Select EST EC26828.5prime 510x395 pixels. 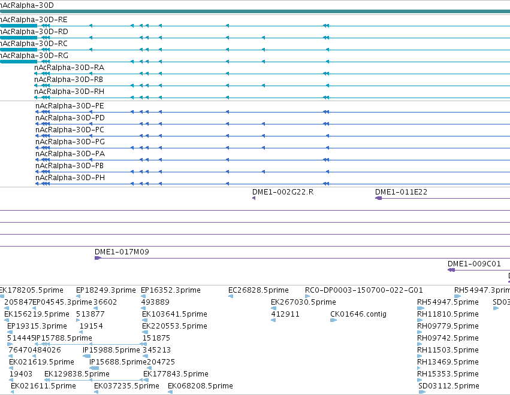tap(258, 290)
